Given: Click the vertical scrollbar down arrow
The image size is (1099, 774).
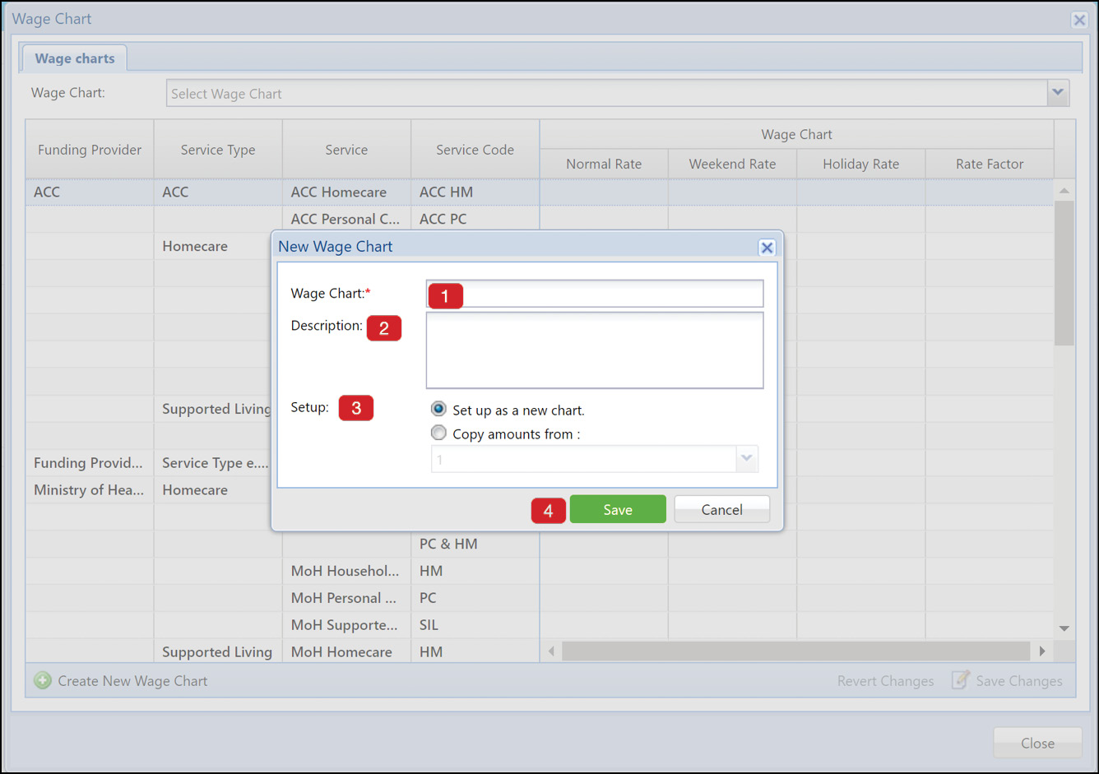Looking at the screenshot, I should [1064, 628].
